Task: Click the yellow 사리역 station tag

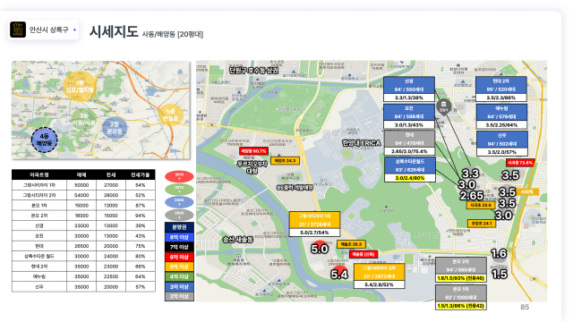Action: click(x=526, y=191)
